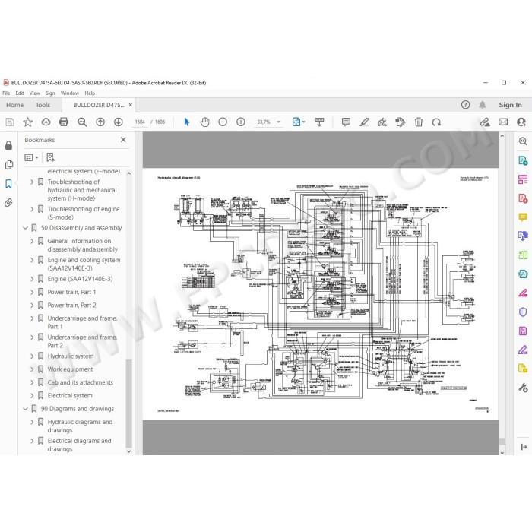Open the Protect shield tool in right pane
The width and height of the screenshot is (532, 532).
pos(523,312)
